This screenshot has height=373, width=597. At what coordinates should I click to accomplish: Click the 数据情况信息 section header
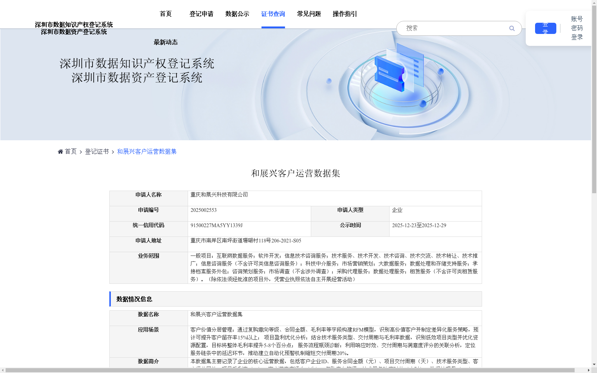296,299
